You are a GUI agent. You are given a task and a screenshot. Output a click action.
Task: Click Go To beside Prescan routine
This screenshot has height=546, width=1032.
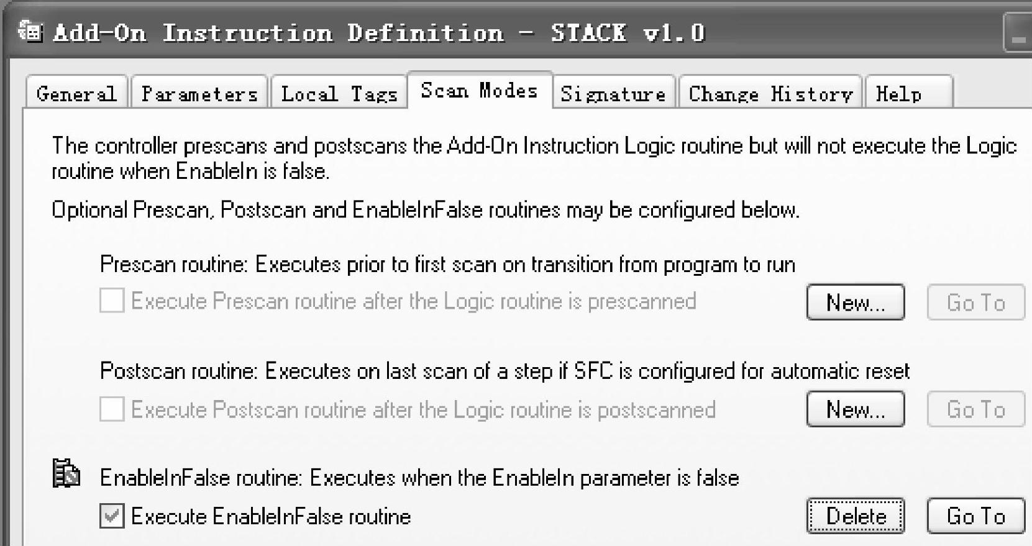pyautogui.click(x=975, y=303)
